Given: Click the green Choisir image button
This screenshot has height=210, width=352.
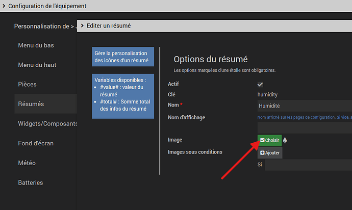Looking at the screenshot, I should pos(269,140).
